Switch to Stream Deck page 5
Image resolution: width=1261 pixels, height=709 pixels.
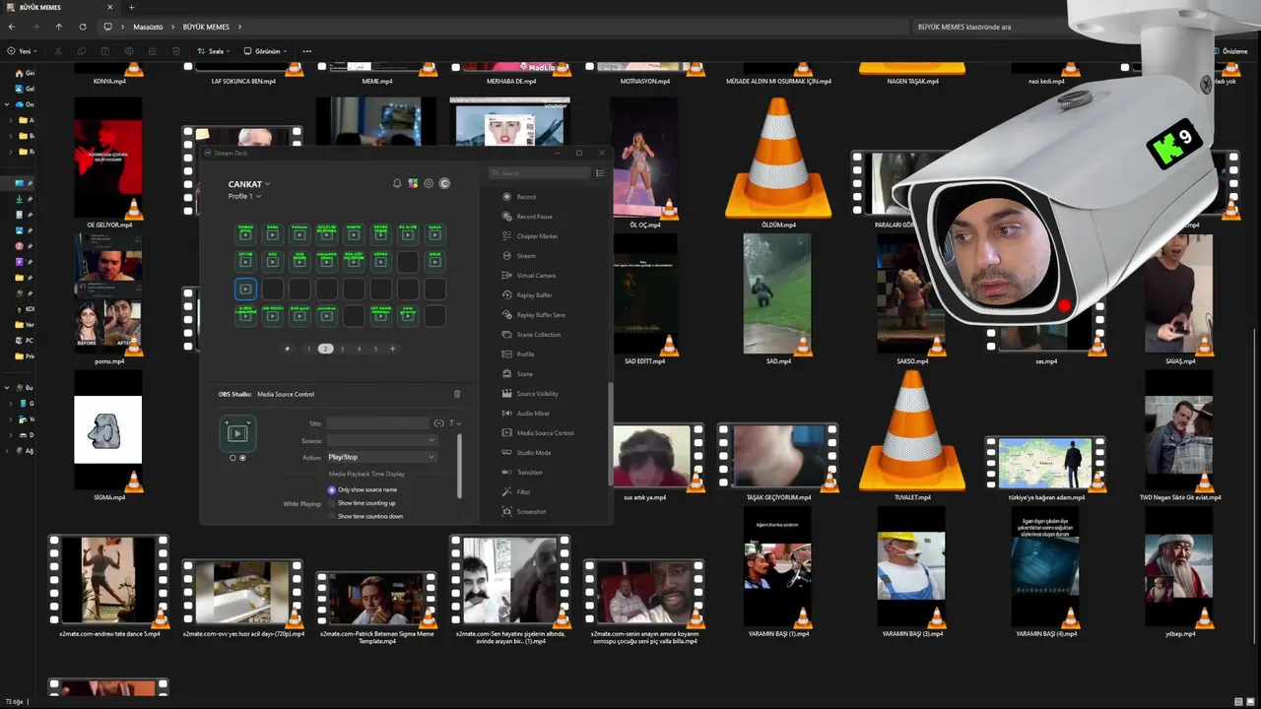[375, 349]
